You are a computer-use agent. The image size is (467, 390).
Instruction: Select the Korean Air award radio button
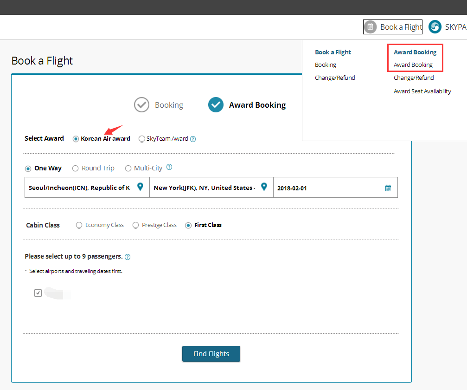(76, 139)
